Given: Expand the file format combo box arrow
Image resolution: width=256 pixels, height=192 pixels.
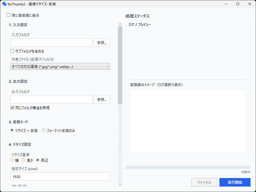Looking at the screenshot, I should (x=107, y=66).
